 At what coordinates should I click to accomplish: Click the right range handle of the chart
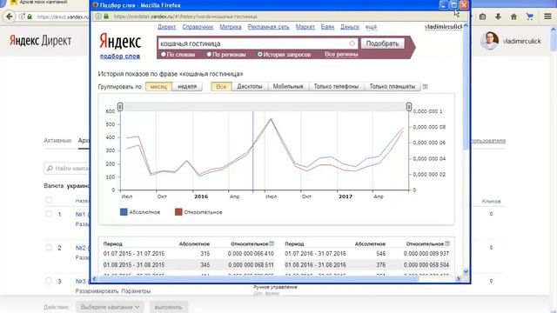pyautogui.click(x=409, y=106)
